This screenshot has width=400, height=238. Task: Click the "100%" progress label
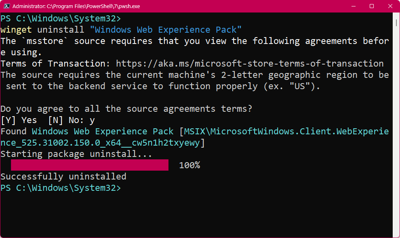(x=189, y=165)
